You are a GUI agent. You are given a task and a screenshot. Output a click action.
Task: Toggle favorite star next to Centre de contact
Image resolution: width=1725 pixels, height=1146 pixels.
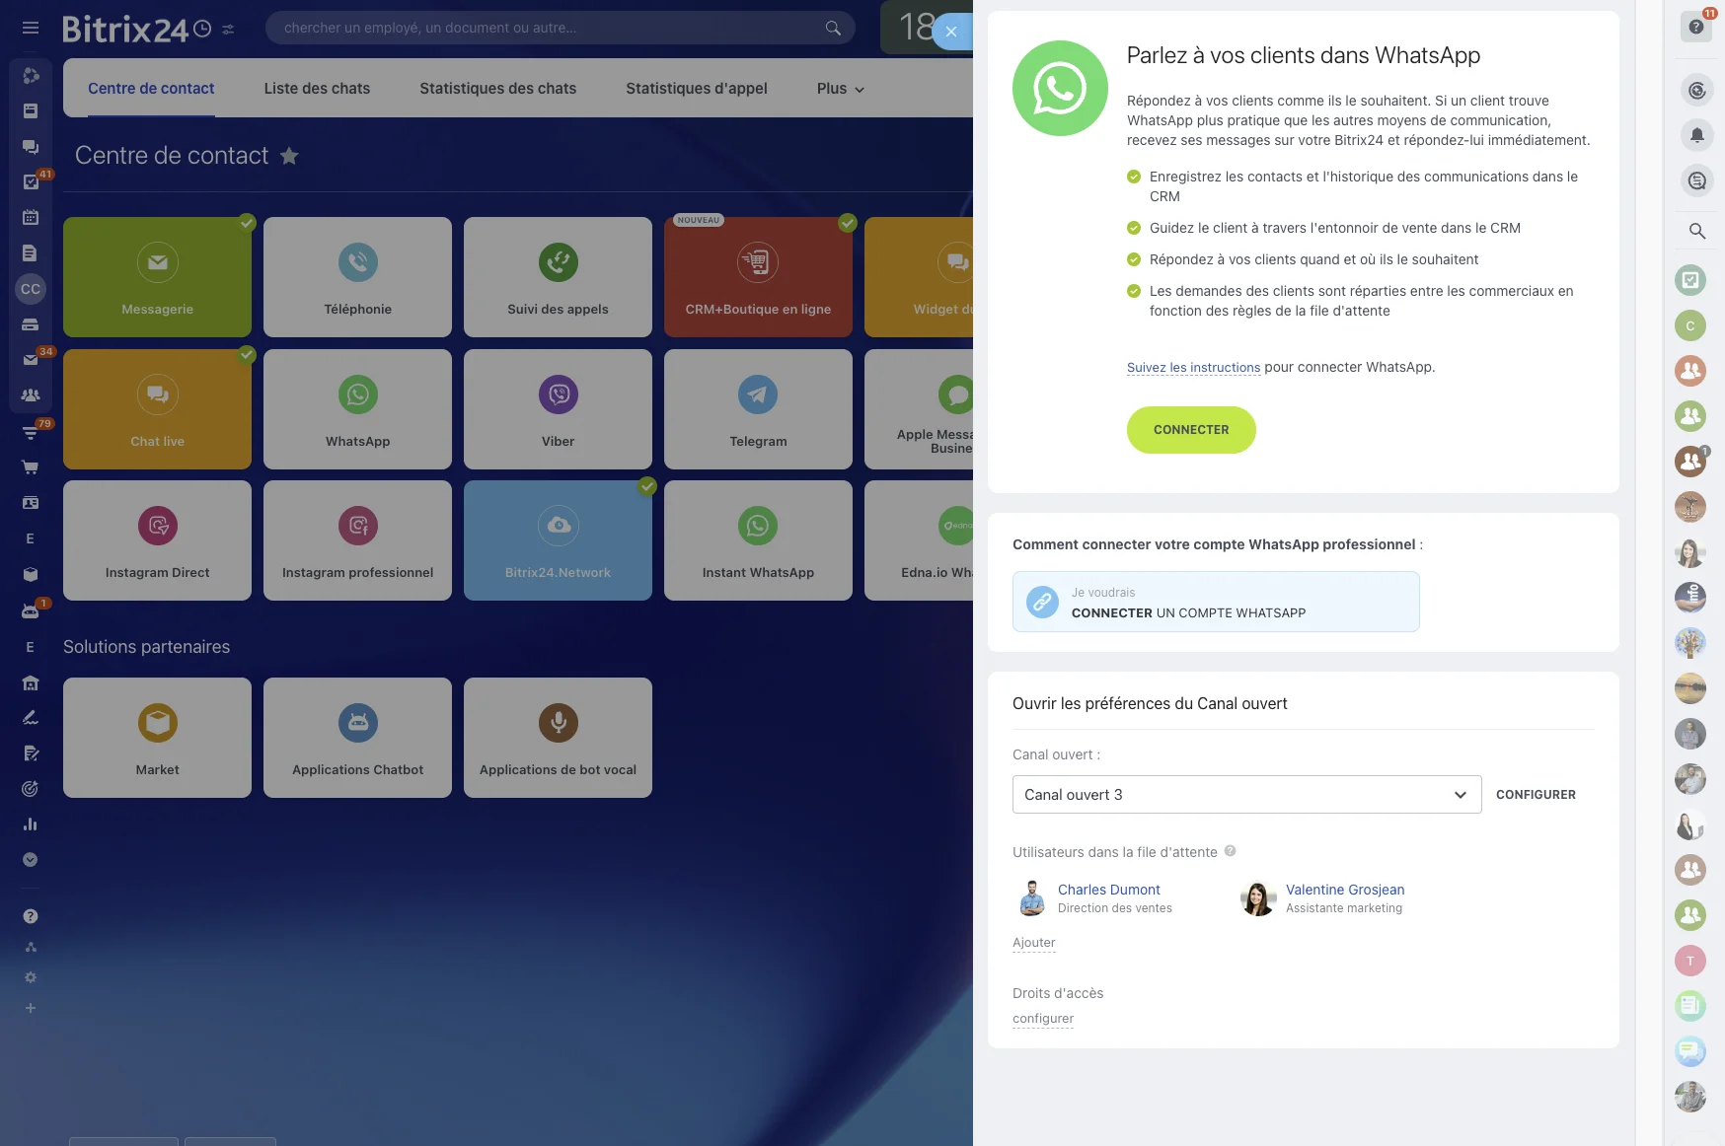click(289, 156)
